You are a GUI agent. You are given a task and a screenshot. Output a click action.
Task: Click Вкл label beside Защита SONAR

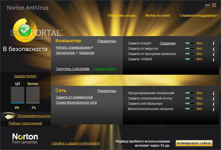200,59
